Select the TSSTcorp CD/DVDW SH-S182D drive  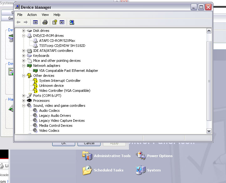(62, 46)
